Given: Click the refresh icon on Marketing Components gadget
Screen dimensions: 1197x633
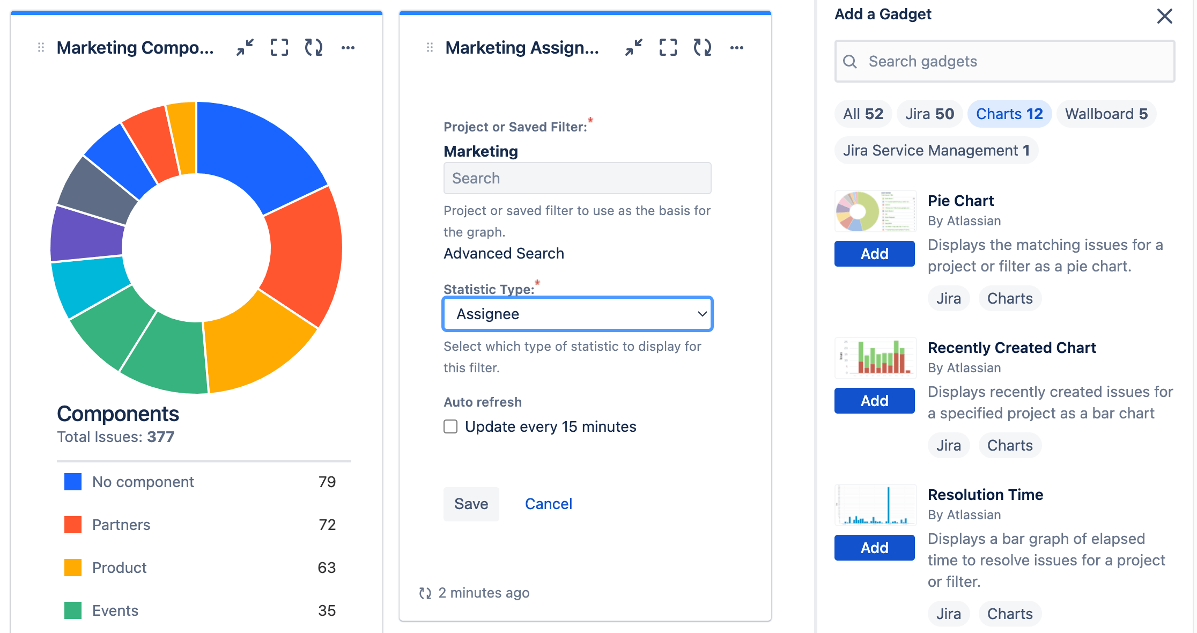Looking at the screenshot, I should pyautogui.click(x=314, y=48).
